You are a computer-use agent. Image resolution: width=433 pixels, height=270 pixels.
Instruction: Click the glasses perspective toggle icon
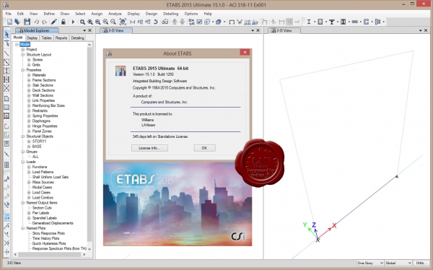[x=165, y=22]
